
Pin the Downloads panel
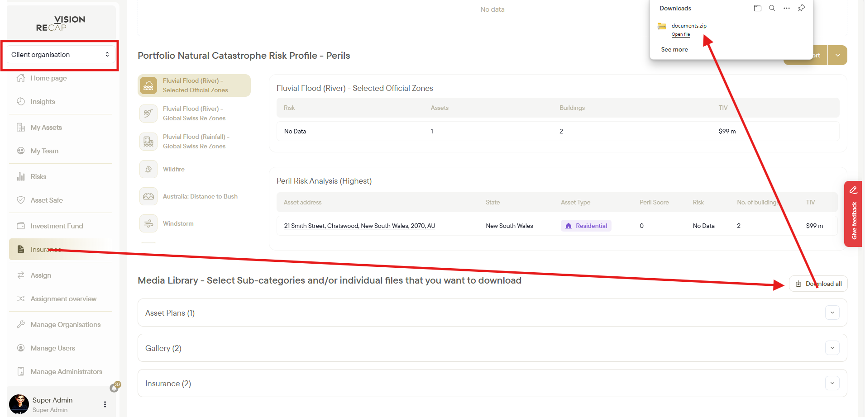(801, 8)
